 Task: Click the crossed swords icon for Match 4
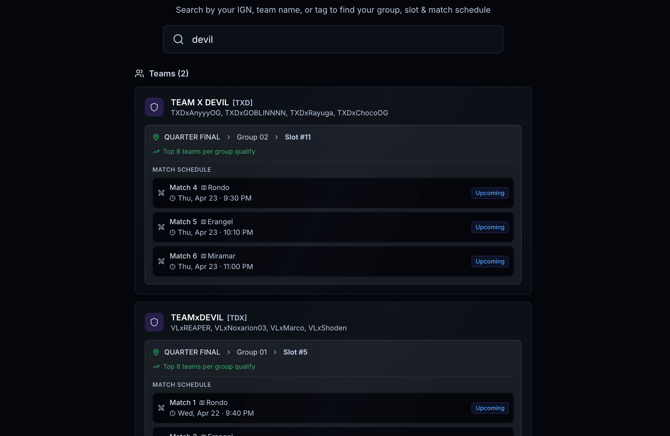[161, 193]
